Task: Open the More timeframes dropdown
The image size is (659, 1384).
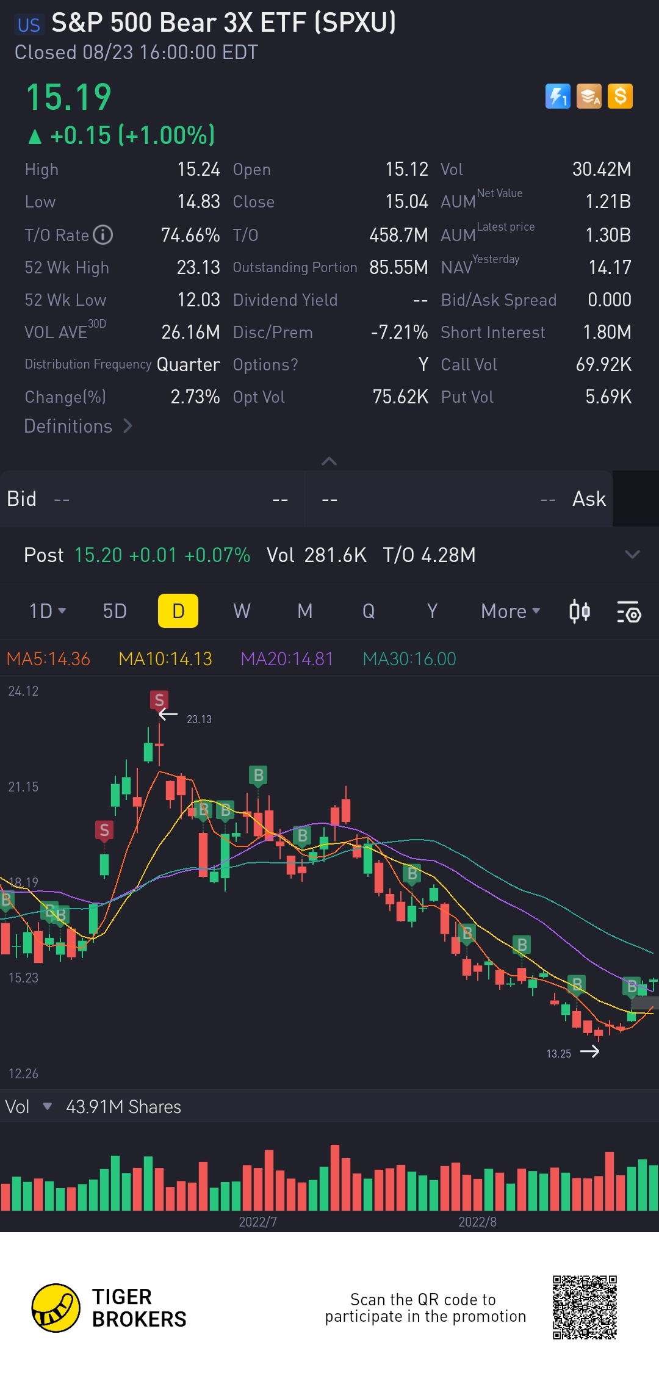Action: point(511,611)
